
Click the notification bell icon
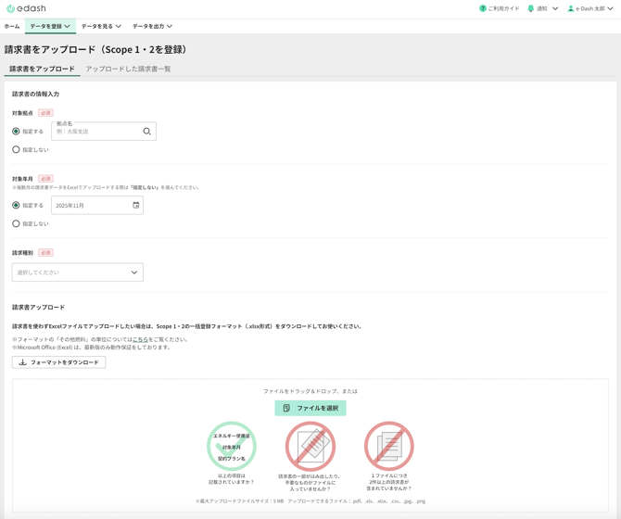click(x=531, y=8)
